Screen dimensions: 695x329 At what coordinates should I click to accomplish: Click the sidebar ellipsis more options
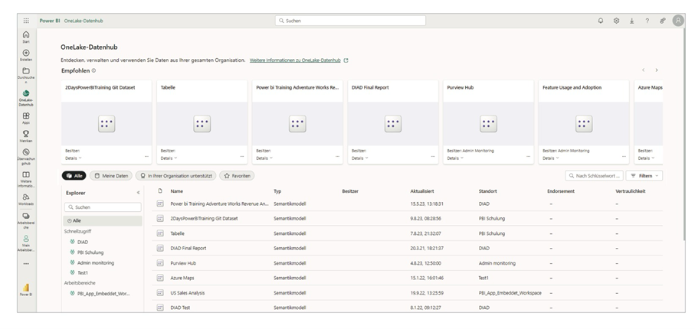(x=26, y=264)
